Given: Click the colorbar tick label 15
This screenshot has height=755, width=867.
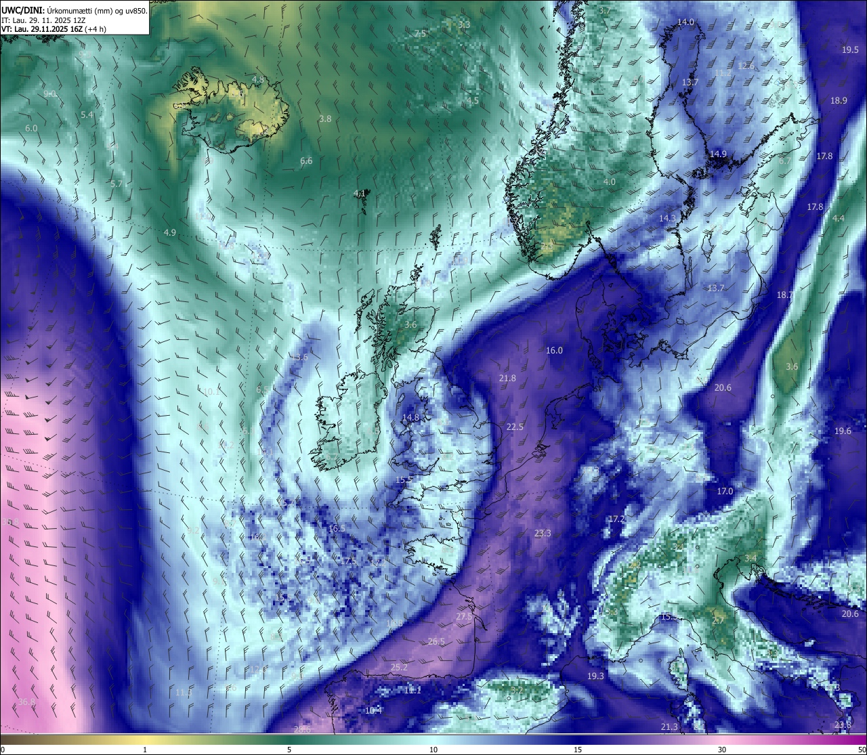Looking at the screenshot, I should (578, 750).
